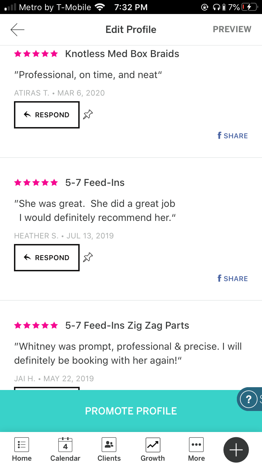The width and height of the screenshot is (262, 467).
Task: Tap the five stars on Knotless review
Action: [36, 54]
